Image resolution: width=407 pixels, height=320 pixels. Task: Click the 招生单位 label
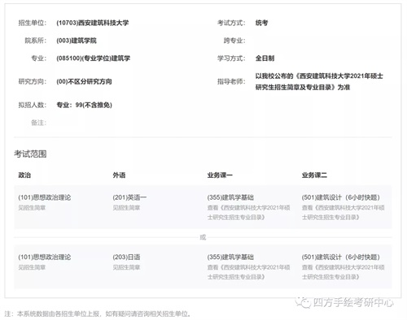(x=33, y=23)
